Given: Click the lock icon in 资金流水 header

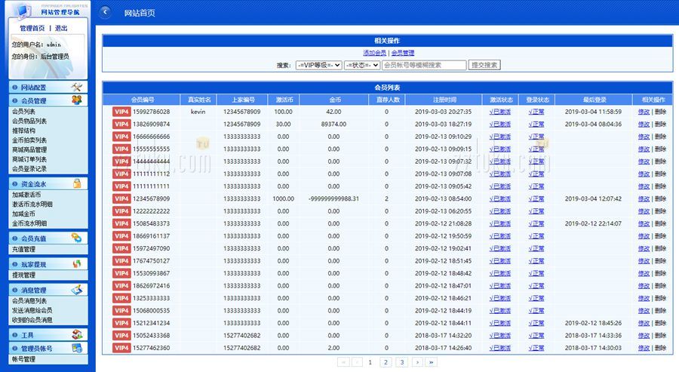Looking at the screenshot, I should 77,183.
